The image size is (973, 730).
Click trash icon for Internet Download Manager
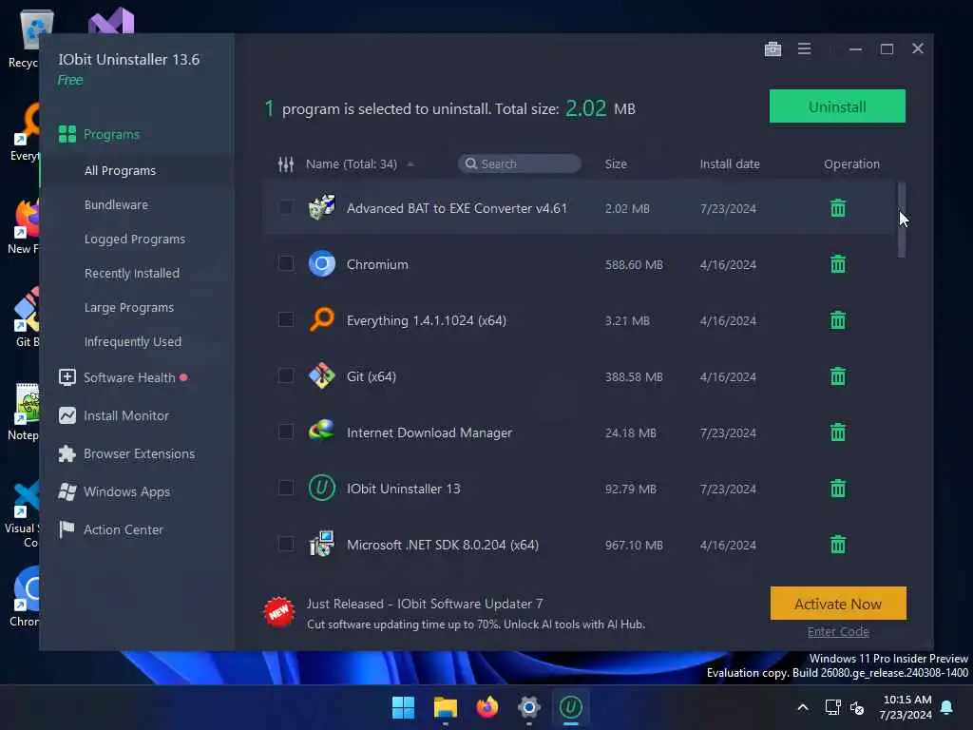point(838,432)
